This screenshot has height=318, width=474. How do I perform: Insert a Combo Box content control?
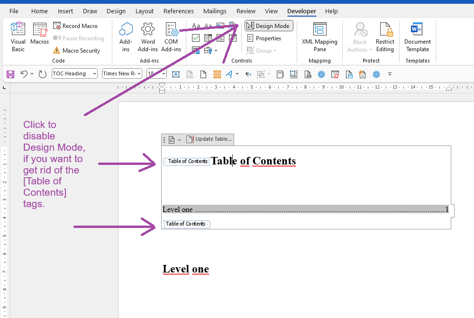[208, 38]
